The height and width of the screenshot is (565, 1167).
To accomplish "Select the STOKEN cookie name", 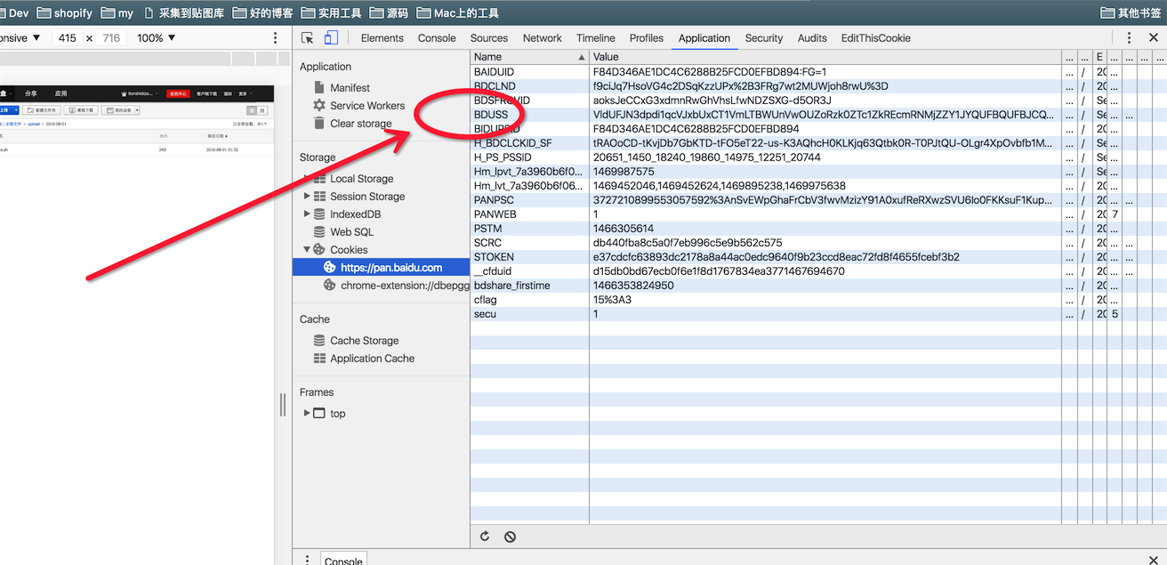I will click(x=494, y=257).
